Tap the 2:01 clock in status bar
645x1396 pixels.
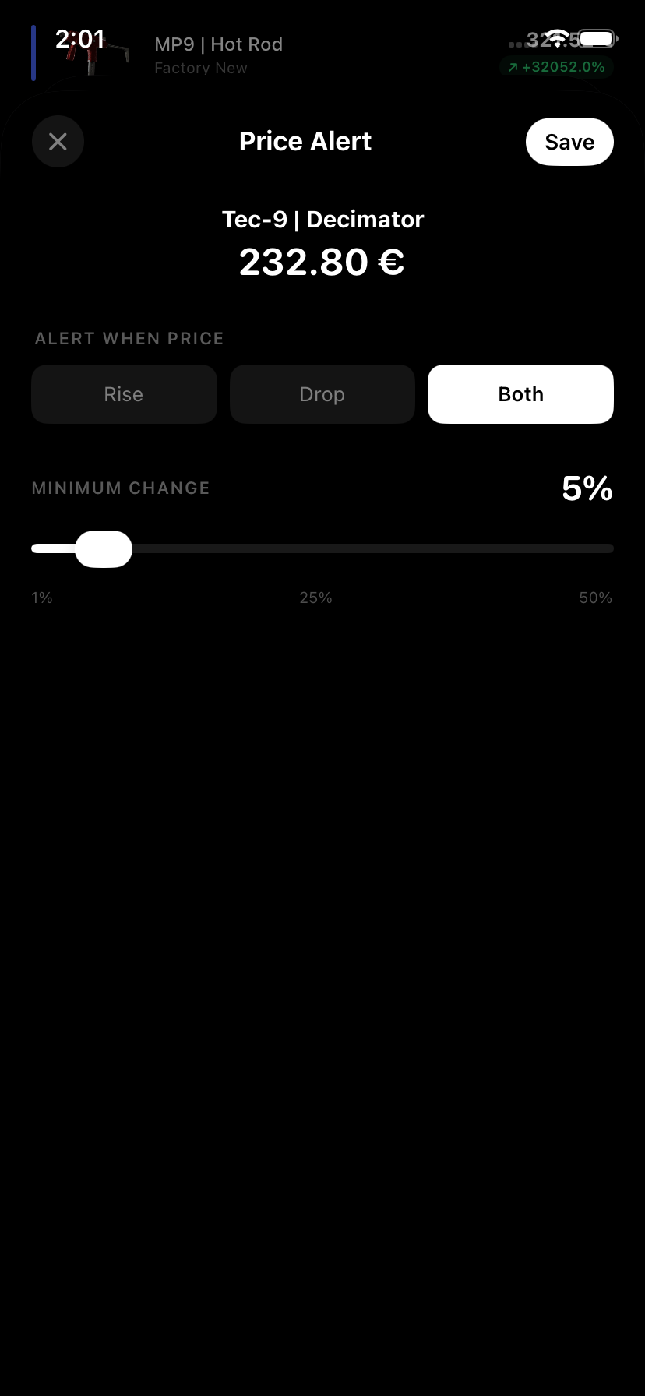coord(79,38)
